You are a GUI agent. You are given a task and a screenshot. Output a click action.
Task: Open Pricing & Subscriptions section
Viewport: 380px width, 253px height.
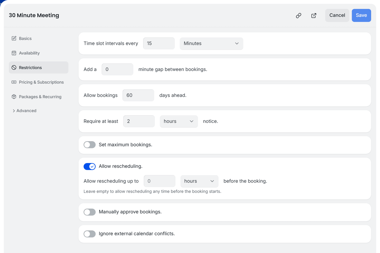click(39, 82)
